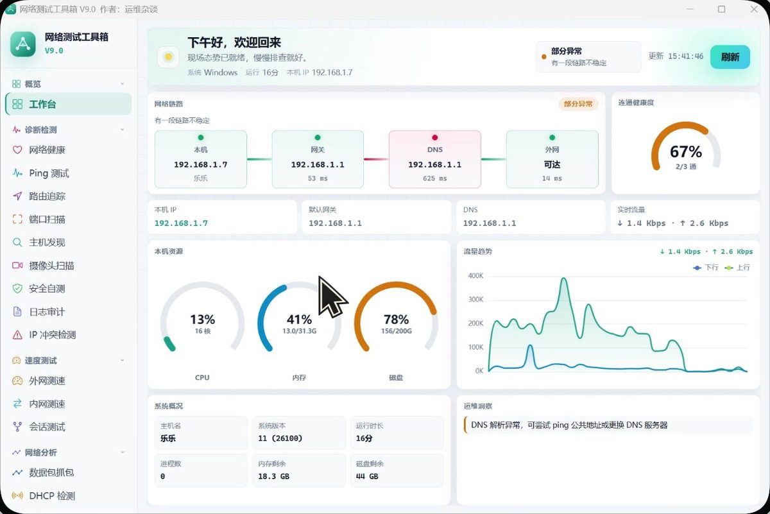Click the 更新 15:41:46 timestamp
The height and width of the screenshot is (514, 770).
coord(676,56)
